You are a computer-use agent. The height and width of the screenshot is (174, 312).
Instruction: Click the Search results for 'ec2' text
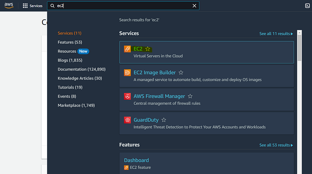click(139, 20)
